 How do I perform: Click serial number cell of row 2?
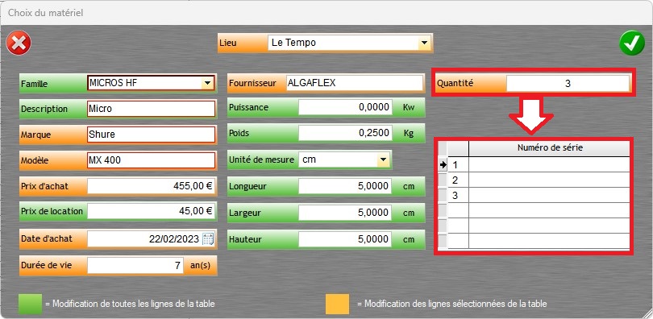click(x=549, y=180)
